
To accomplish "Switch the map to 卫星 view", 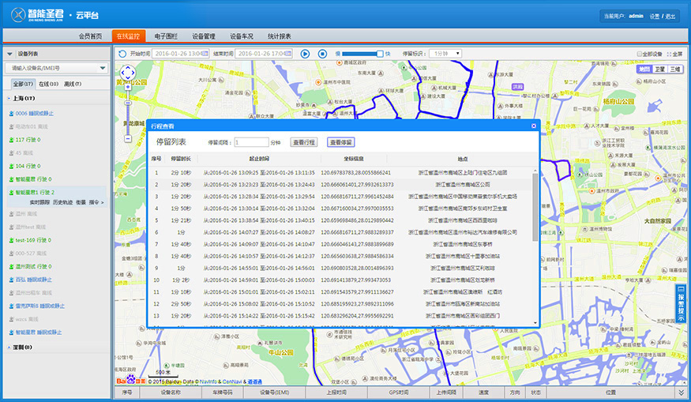I will [659, 69].
